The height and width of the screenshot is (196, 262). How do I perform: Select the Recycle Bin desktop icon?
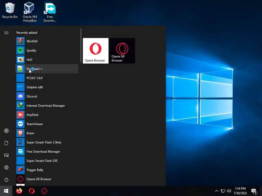pyautogui.click(x=10, y=10)
